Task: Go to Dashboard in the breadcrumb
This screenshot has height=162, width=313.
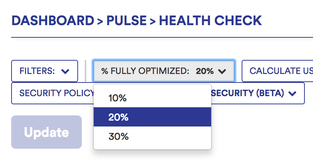Action: pos(52,21)
